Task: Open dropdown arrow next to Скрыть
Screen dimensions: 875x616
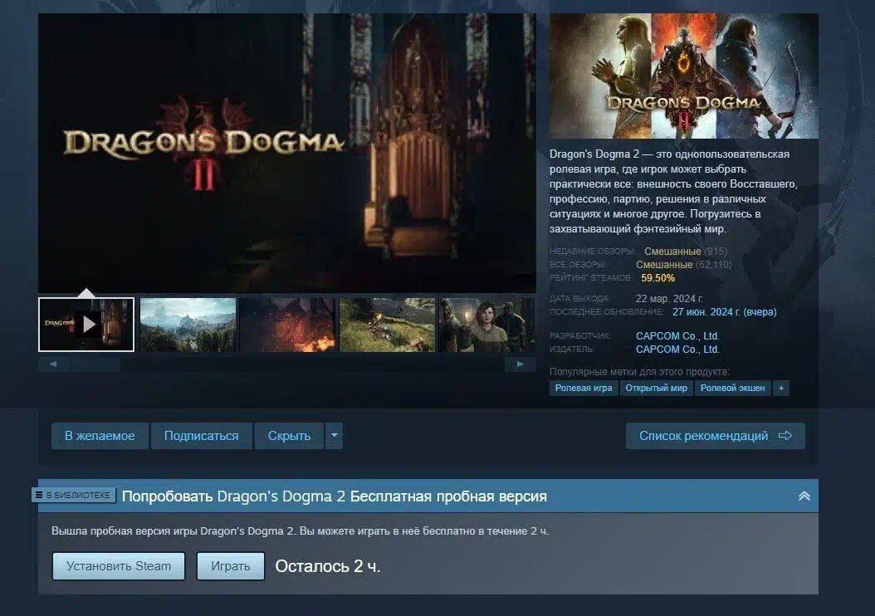Action: (334, 436)
